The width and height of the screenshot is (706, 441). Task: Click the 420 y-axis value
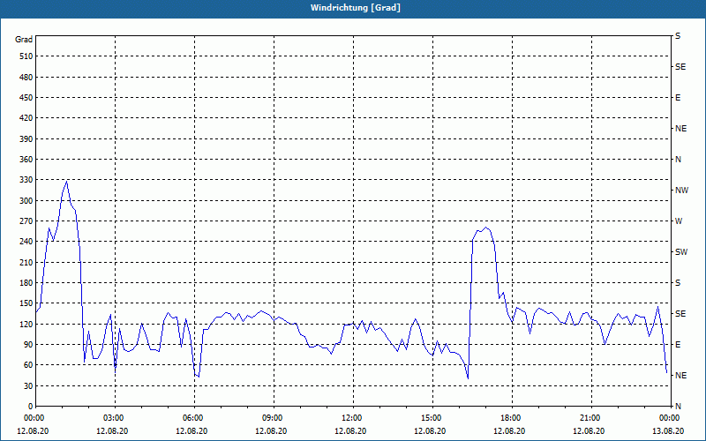pyautogui.click(x=26, y=118)
